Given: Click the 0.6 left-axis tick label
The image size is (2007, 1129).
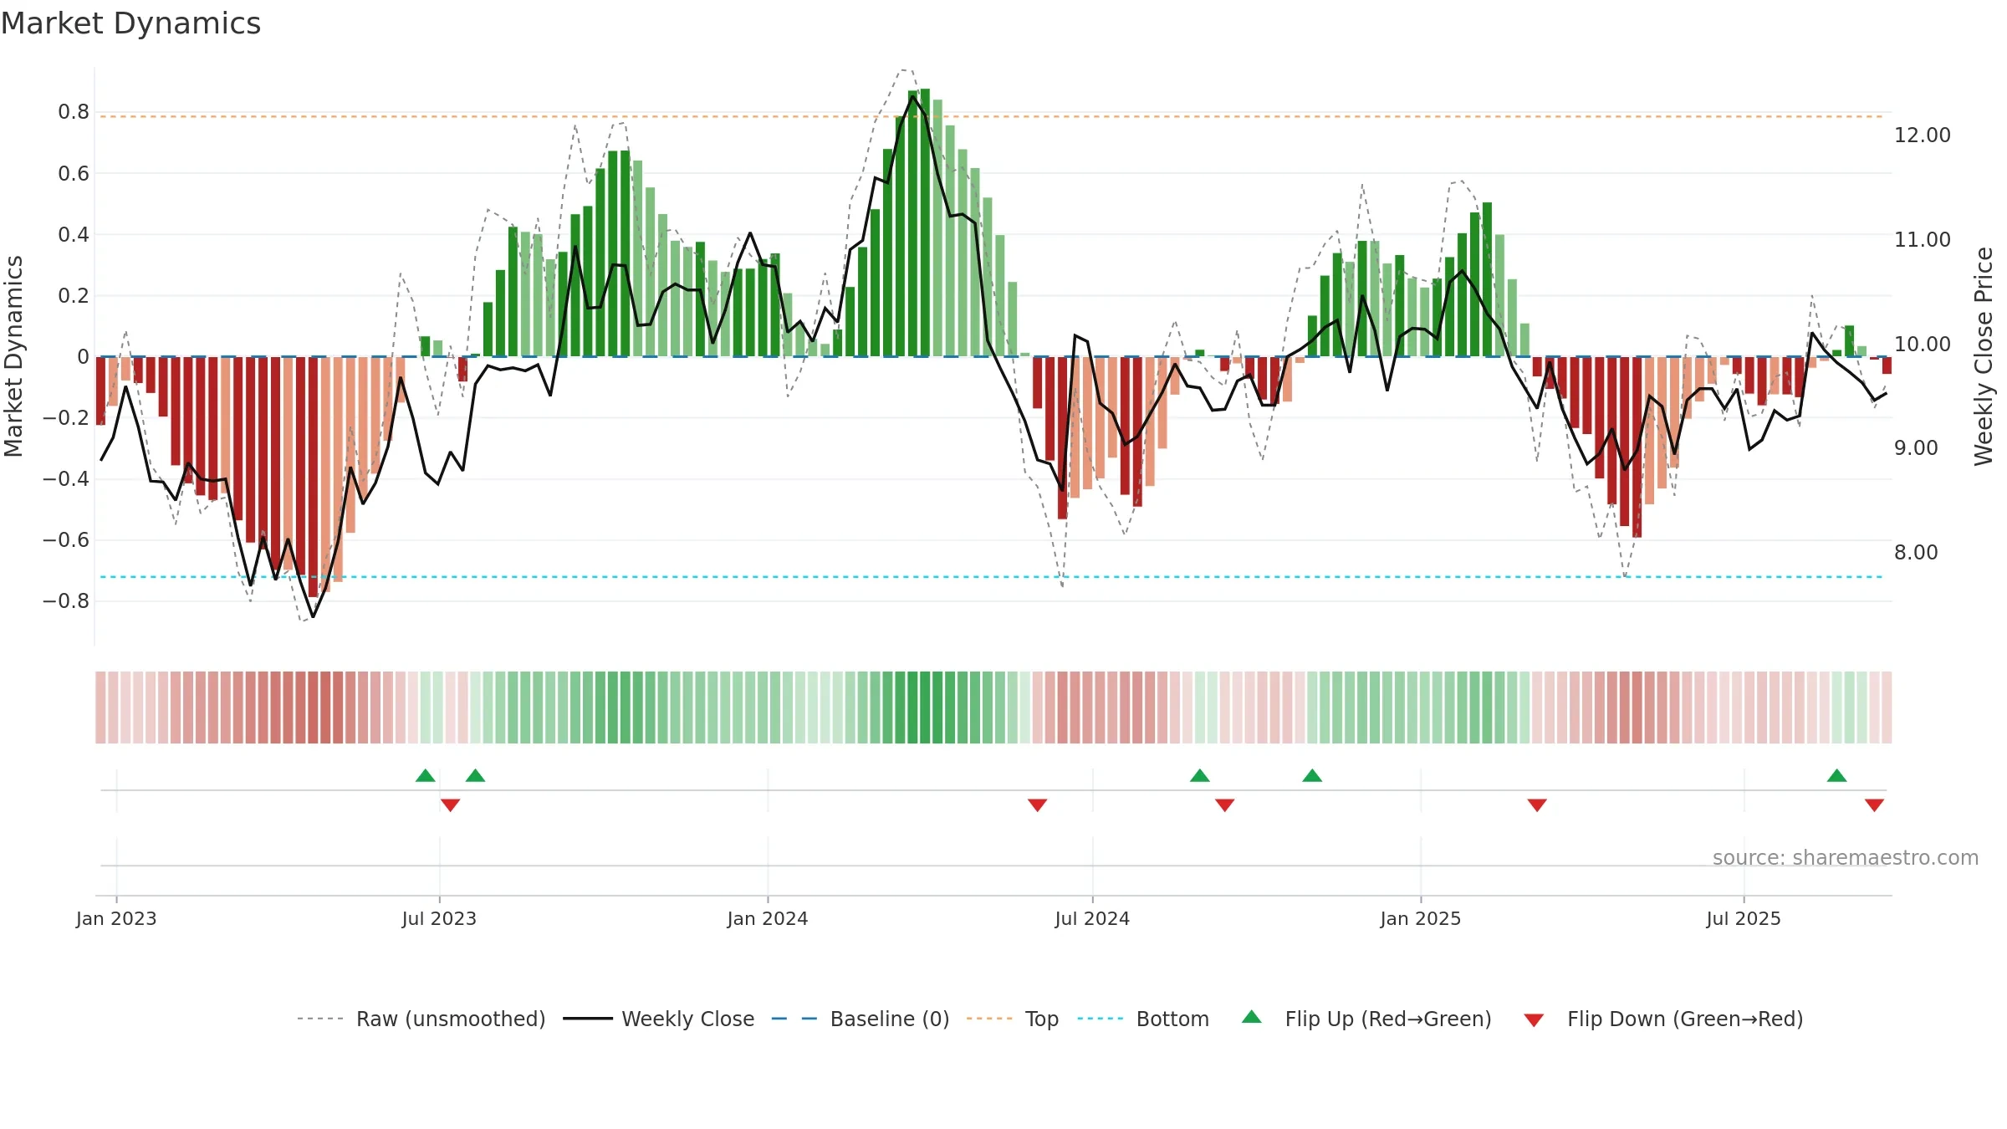Looking at the screenshot, I should (x=74, y=173).
